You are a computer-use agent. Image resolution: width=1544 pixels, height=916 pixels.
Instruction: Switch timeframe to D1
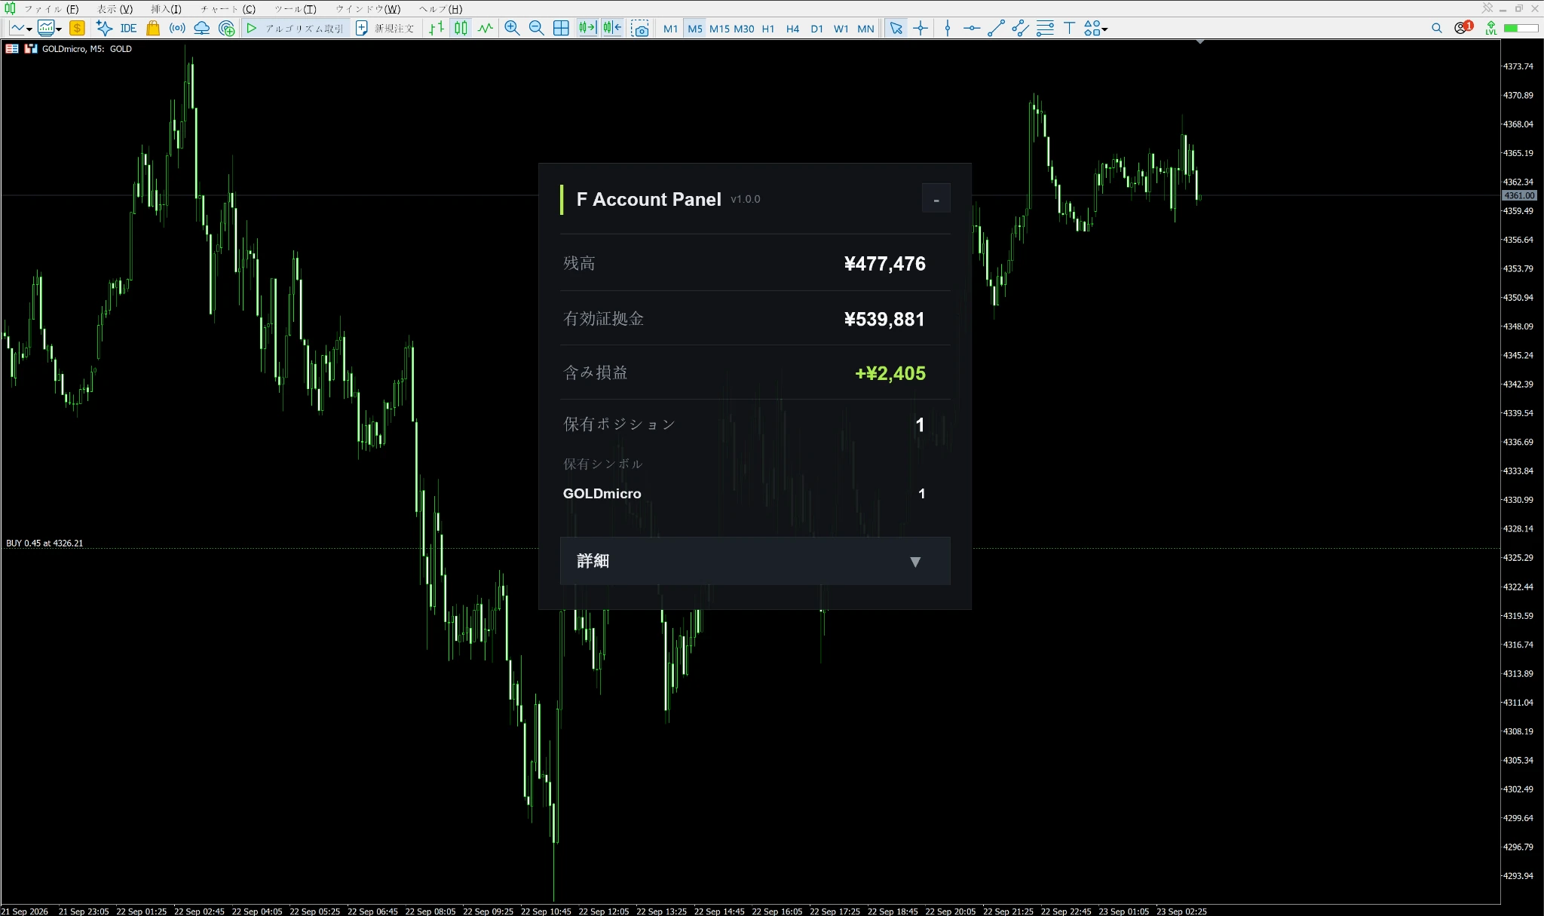pyautogui.click(x=816, y=29)
